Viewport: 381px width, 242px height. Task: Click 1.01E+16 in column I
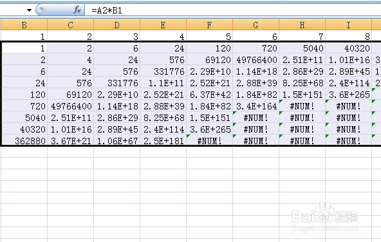348,60
